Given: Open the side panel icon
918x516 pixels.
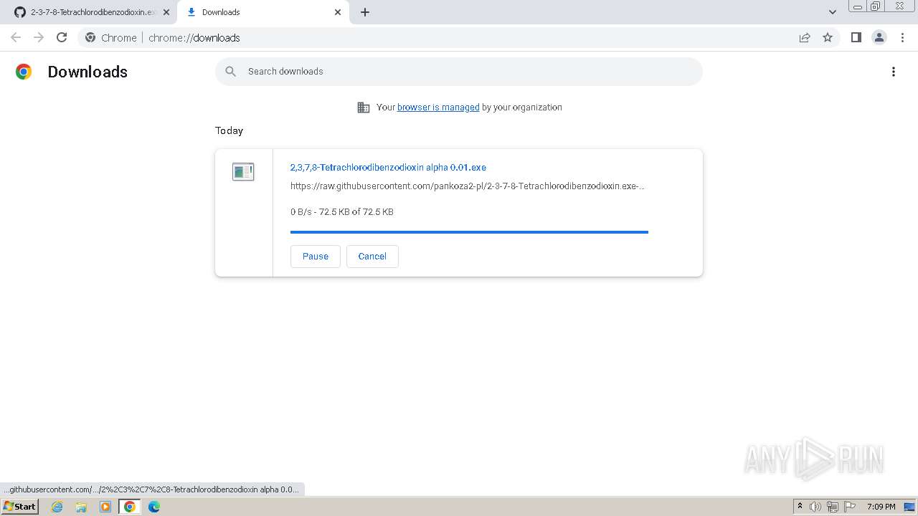Looking at the screenshot, I should pos(856,37).
